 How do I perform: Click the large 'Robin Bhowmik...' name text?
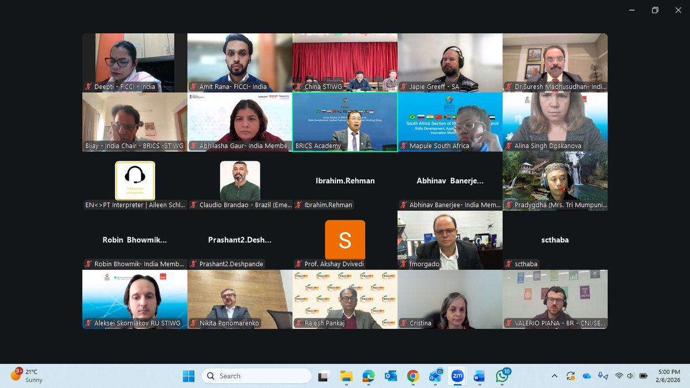coord(135,240)
